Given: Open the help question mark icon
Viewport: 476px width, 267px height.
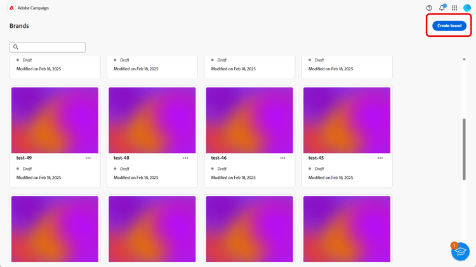Looking at the screenshot, I should [429, 8].
